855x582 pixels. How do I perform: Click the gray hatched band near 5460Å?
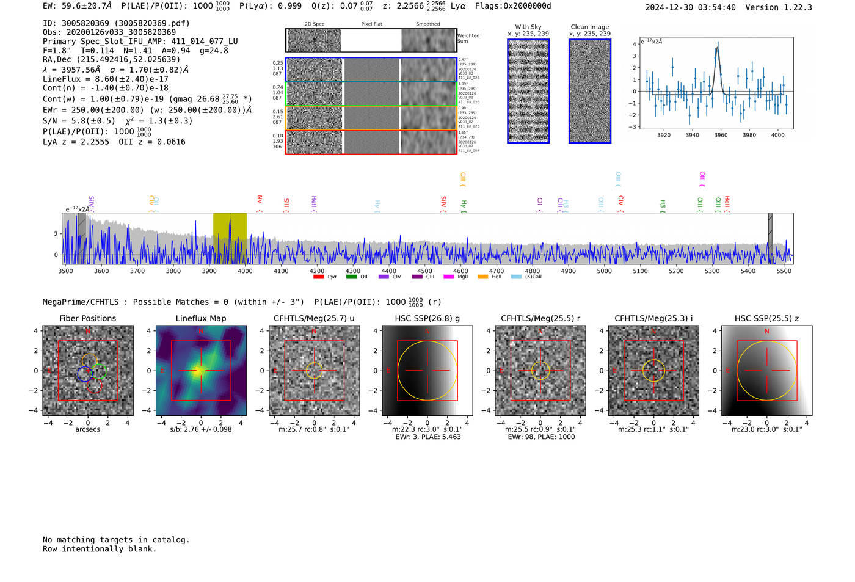click(x=770, y=238)
